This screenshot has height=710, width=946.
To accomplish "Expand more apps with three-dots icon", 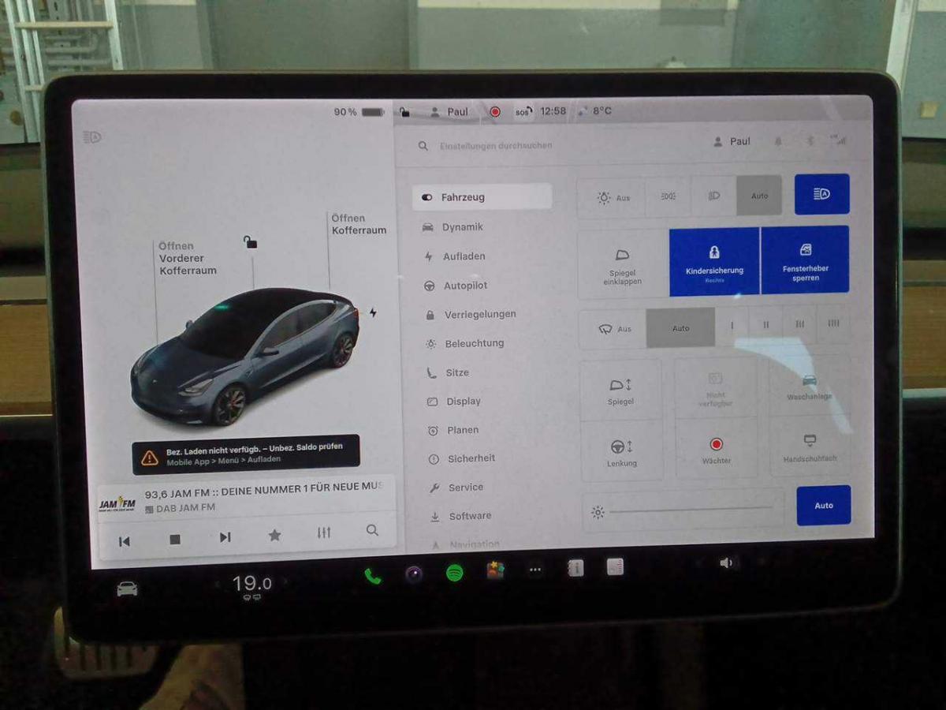I will tap(535, 570).
